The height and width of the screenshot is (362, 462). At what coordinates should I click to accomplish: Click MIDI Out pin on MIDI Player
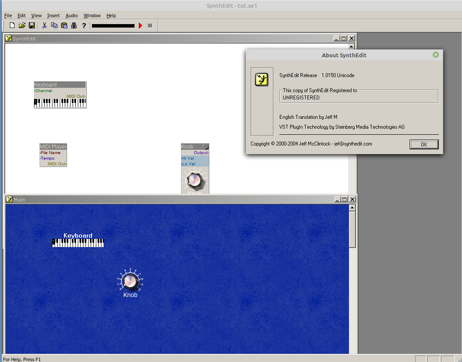57,164
